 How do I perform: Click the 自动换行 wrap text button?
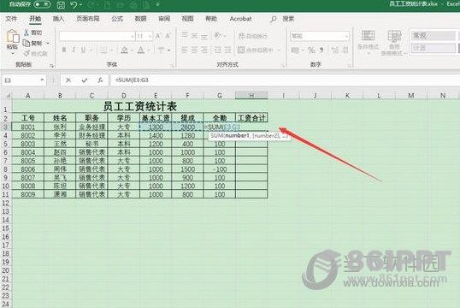click(x=253, y=36)
